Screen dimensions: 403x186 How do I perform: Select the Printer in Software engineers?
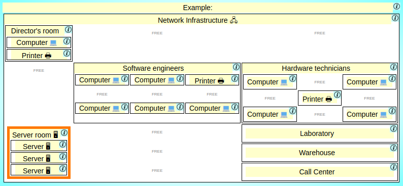coord(212,80)
